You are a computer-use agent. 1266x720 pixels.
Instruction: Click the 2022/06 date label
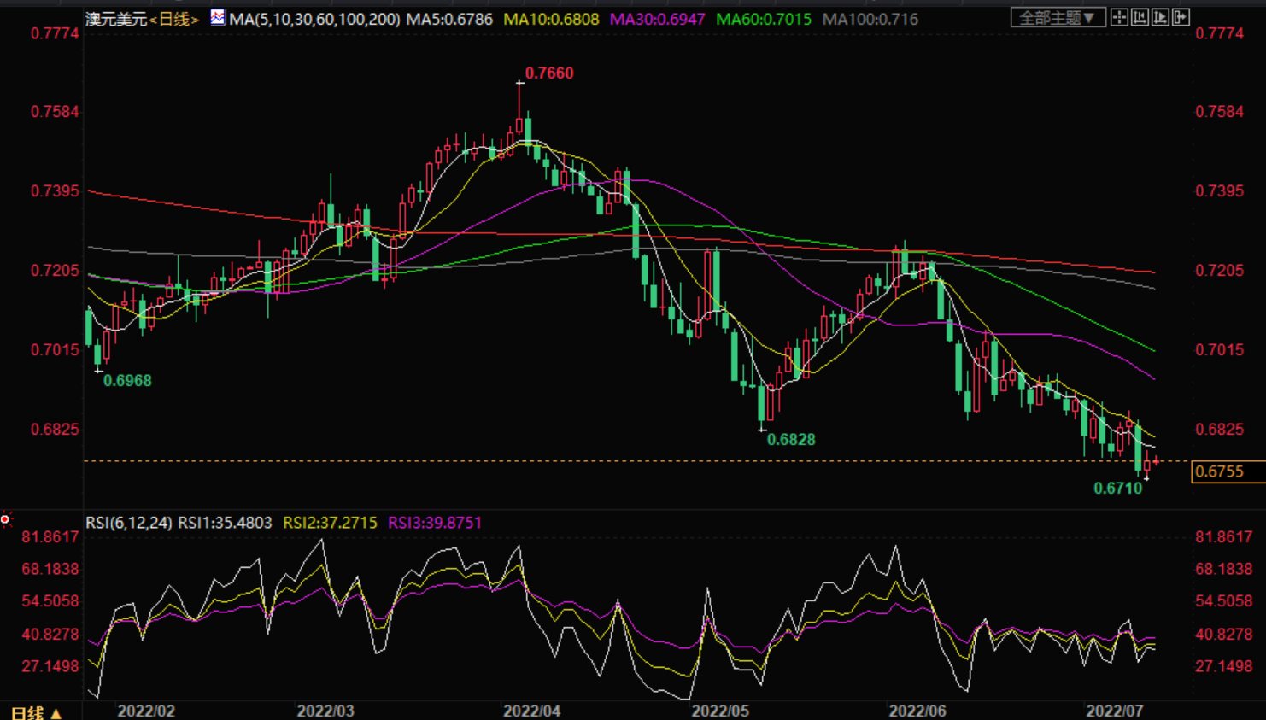(x=917, y=711)
